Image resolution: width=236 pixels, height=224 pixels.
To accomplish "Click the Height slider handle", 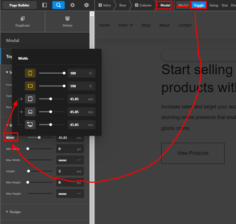I will [x=29, y=171].
